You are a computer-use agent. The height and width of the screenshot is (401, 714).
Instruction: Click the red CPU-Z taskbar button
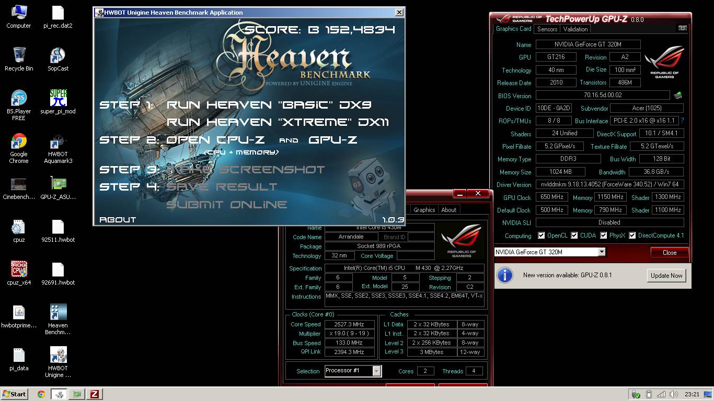point(95,394)
